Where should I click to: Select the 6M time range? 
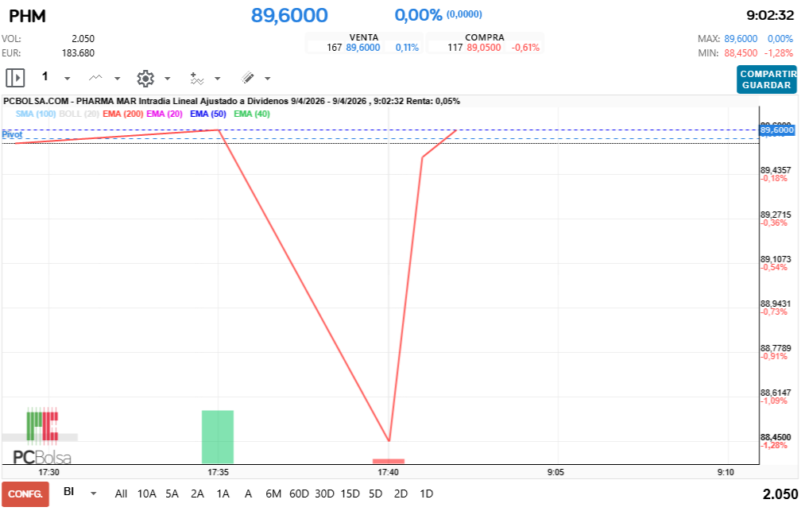point(273,494)
